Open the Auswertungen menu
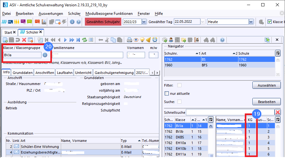Image resolution: width=285 pixels, height=158 pixels. click(x=51, y=14)
